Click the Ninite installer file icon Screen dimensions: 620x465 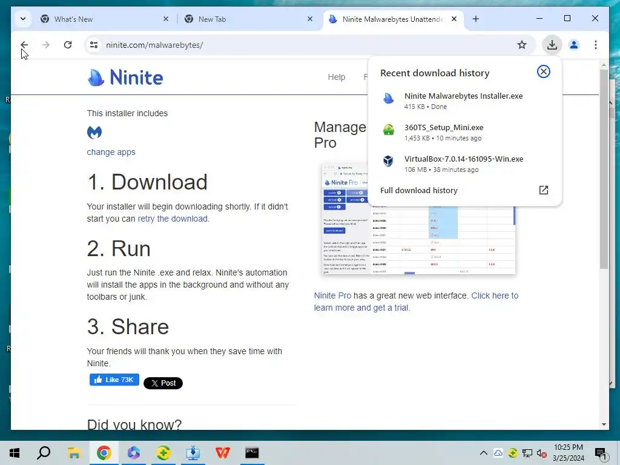(388, 98)
